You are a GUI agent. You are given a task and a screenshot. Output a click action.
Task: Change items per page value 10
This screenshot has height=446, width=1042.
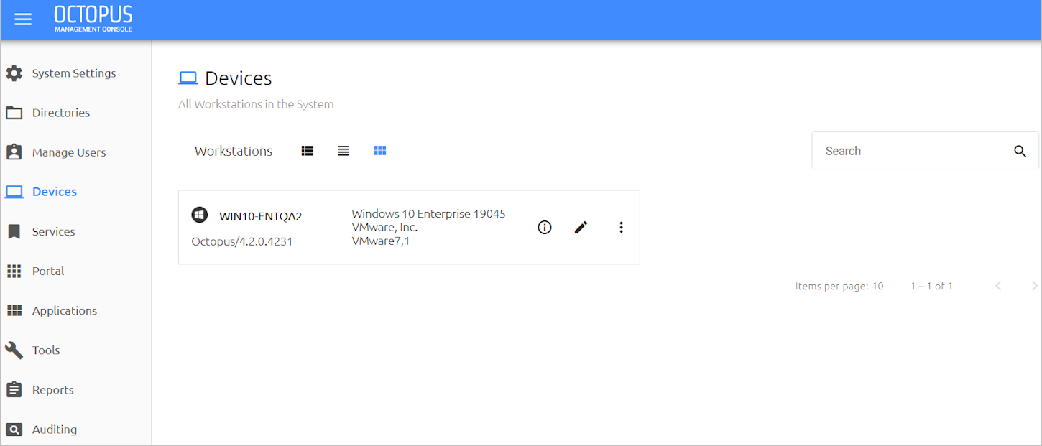point(877,286)
